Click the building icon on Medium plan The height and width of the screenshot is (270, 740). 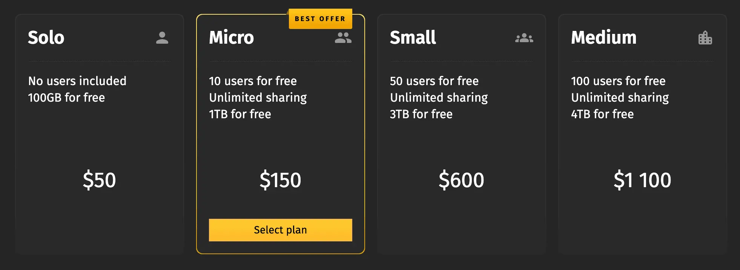coord(705,38)
